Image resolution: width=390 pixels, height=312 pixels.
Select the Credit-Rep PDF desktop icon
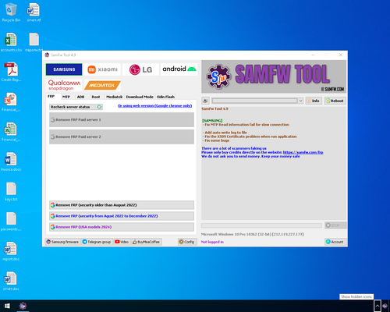(x=11, y=72)
